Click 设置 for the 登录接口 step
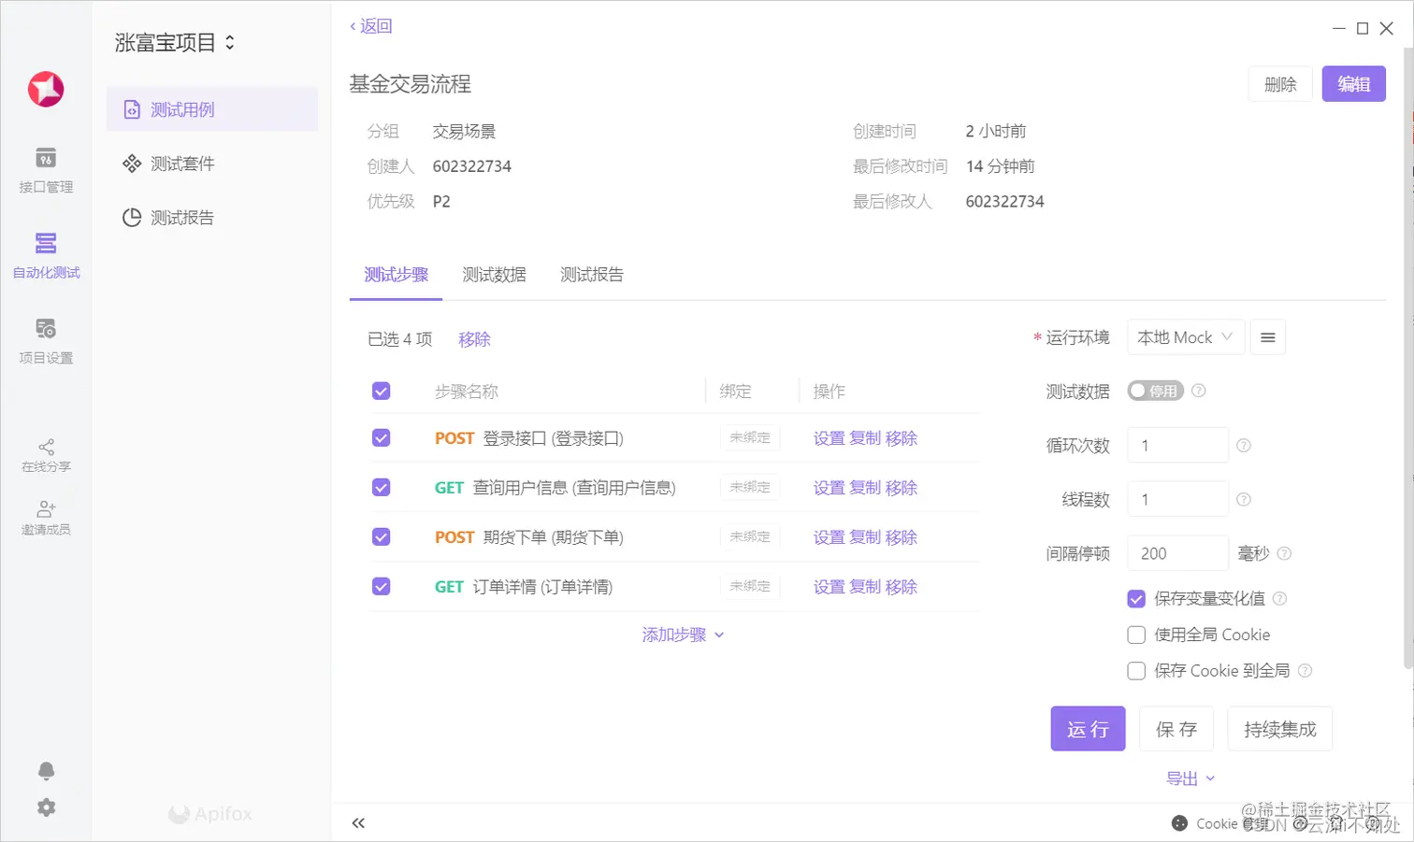Image resolution: width=1414 pixels, height=842 pixels. 829,438
